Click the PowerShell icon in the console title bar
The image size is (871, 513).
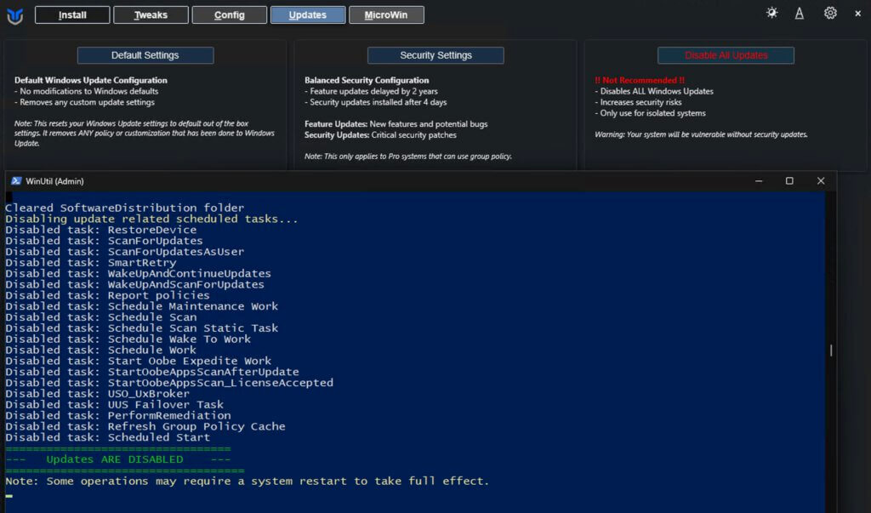click(16, 181)
